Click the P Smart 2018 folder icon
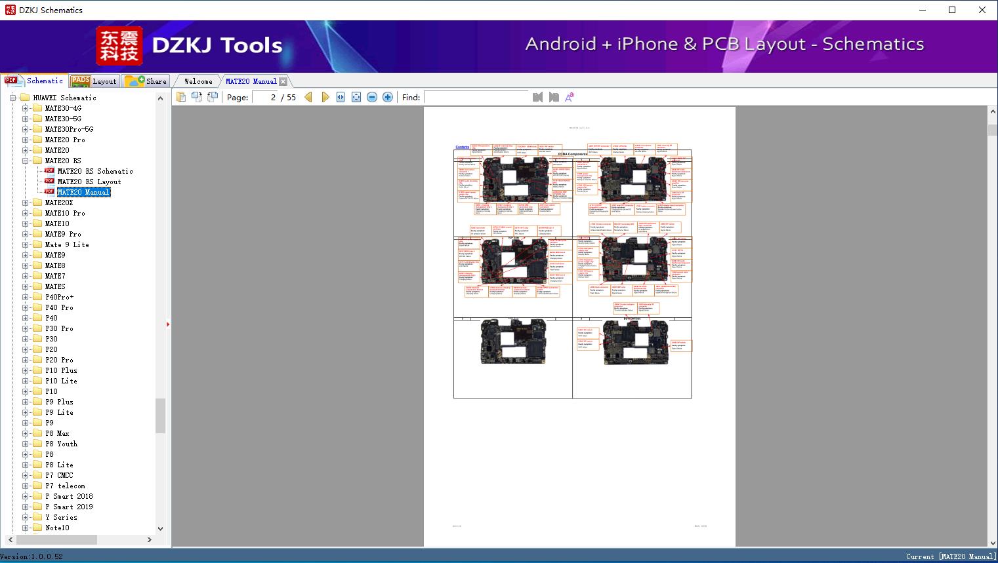This screenshot has height=563, width=998. (37, 496)
